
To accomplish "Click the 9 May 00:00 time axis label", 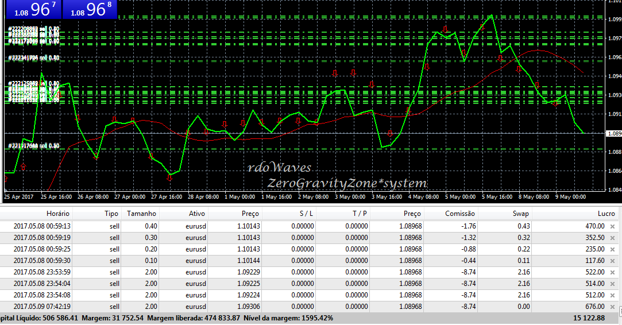I will click(x=570, y=197).
